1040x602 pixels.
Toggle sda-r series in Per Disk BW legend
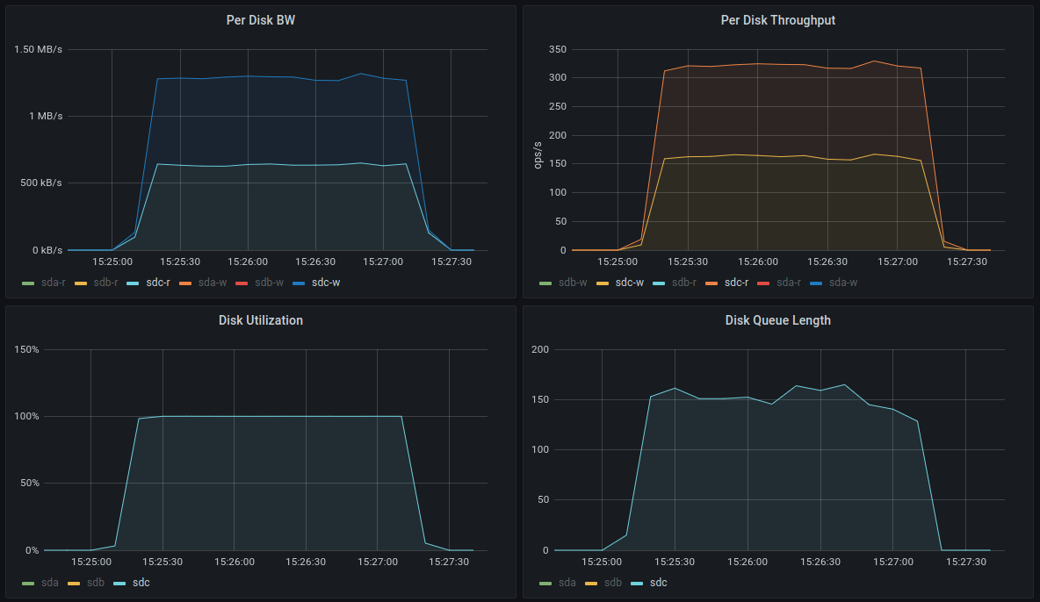point(53,283)
